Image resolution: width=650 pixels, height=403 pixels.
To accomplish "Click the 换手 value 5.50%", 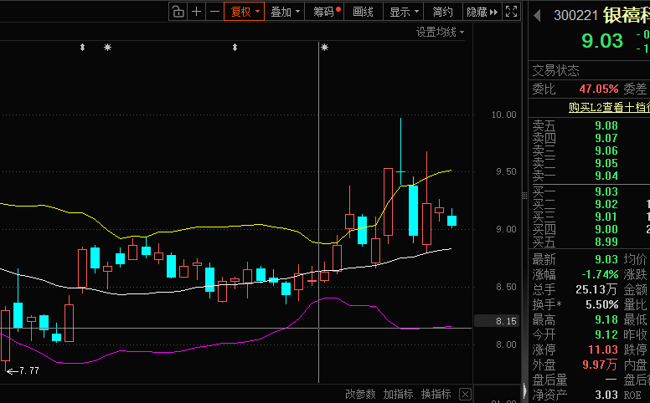I will (x=601, y=304).
